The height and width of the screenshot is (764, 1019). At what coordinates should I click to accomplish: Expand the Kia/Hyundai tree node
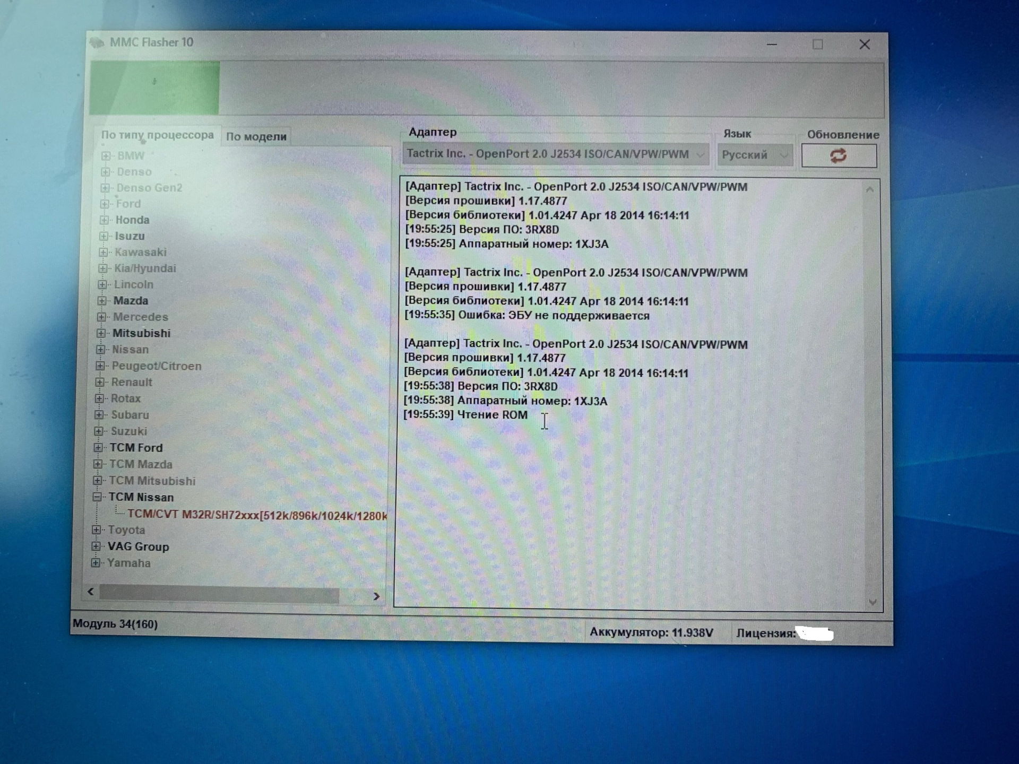[103, 268]
